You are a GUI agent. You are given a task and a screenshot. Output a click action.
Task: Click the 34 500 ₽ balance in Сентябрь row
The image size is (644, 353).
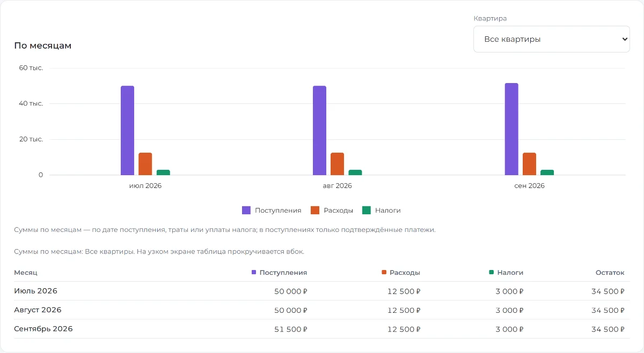[x=608, y=329]
